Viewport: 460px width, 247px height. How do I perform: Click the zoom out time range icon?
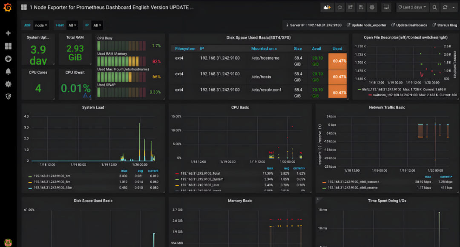click(434, 7)
